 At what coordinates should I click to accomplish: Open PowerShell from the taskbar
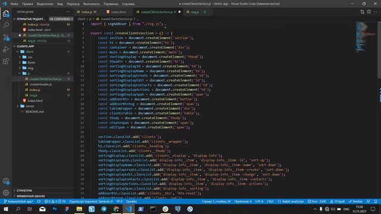click(140, 209)
